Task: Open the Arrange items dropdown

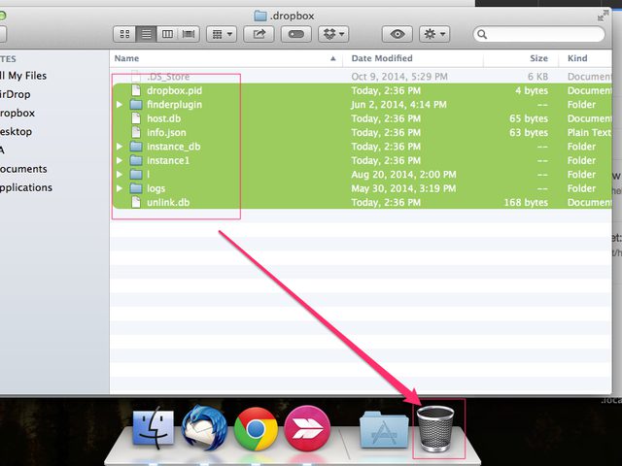Action: click(222, 34)
